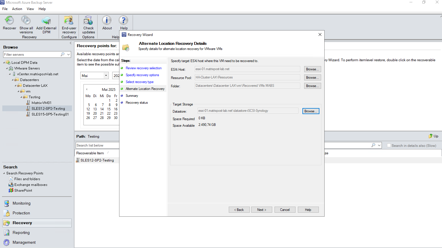Open the month dropdown showing Mai
The width and height of the screenshot is (442, 248).
(x=106, y=76)
